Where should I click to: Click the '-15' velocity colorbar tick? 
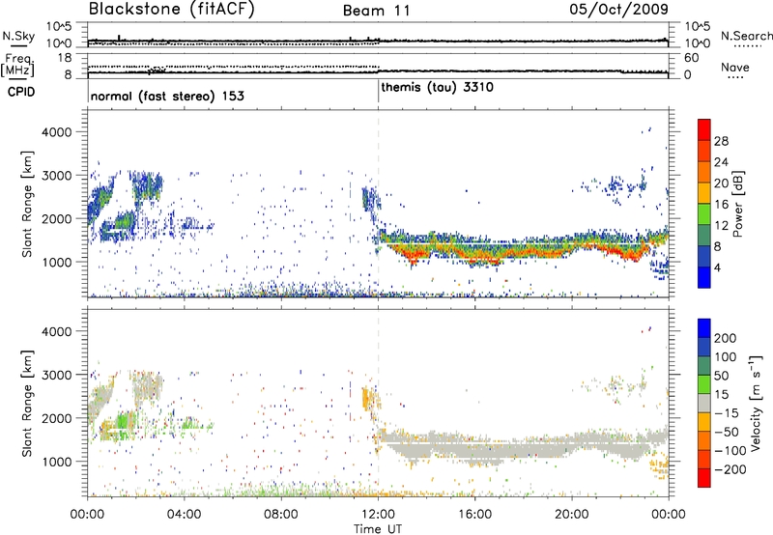[727, 412]
